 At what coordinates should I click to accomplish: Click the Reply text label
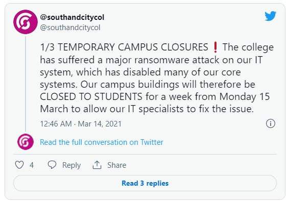[x=71, y=165]
